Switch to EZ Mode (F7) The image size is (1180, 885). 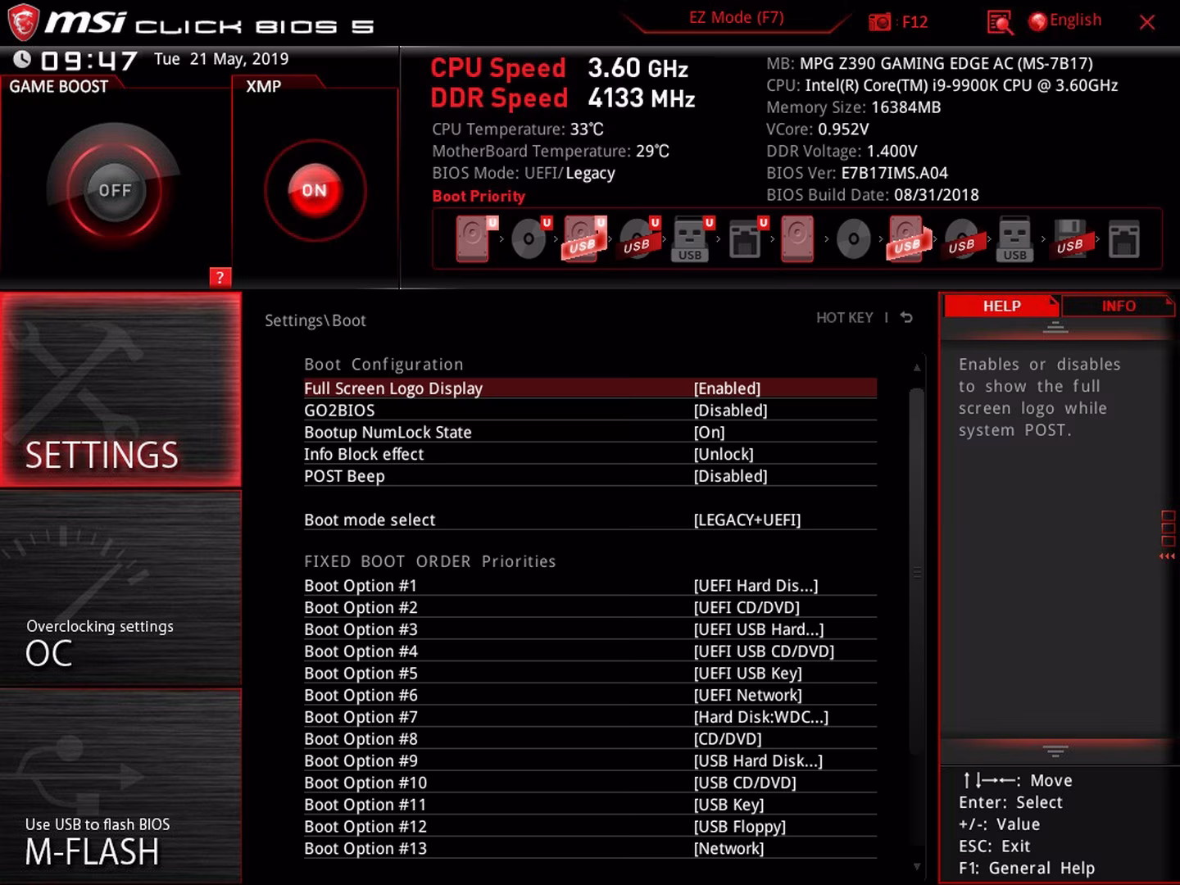point(736,18)
